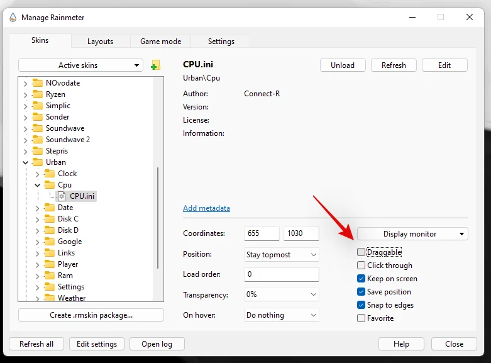
Task: Open Help
Action: point(401,344)
